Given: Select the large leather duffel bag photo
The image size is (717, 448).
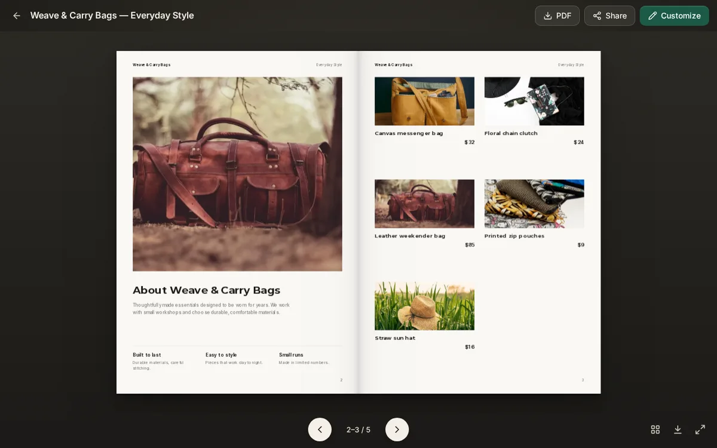Looking at the screenshot, I should click(237, 174).
